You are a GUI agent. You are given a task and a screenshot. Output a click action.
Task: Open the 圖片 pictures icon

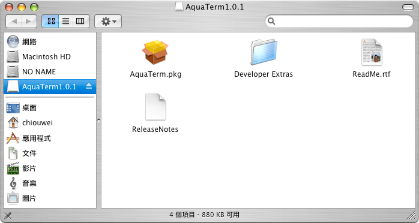point(13,198)
